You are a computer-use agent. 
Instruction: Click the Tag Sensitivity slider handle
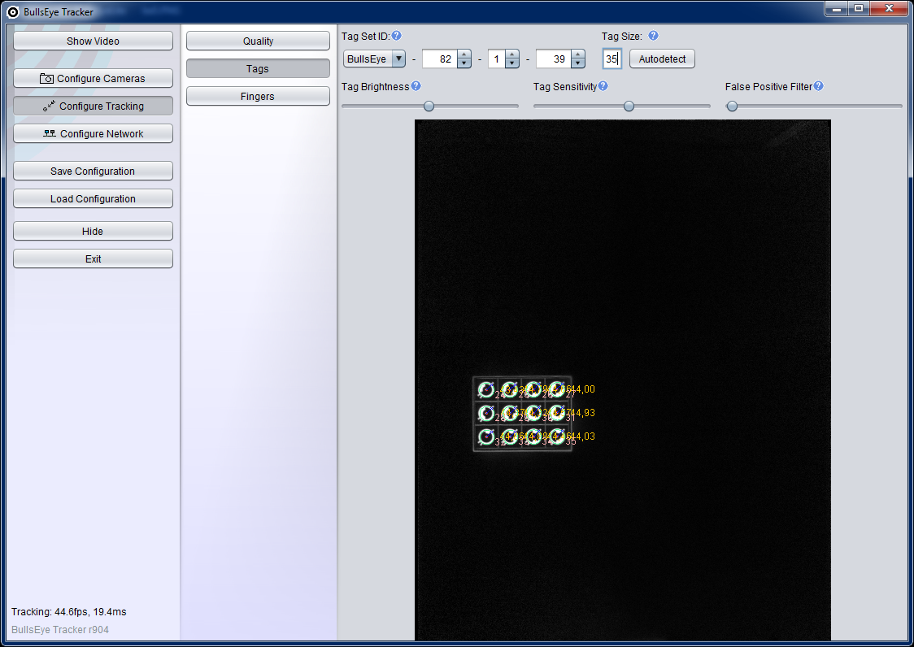click(x=629, y=106)
